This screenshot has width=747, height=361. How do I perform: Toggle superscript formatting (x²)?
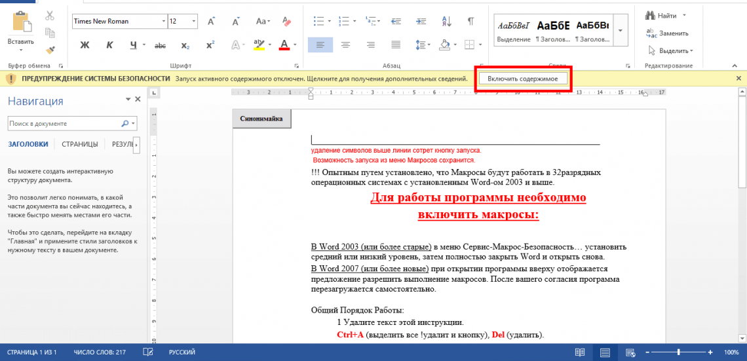(210, 45)
